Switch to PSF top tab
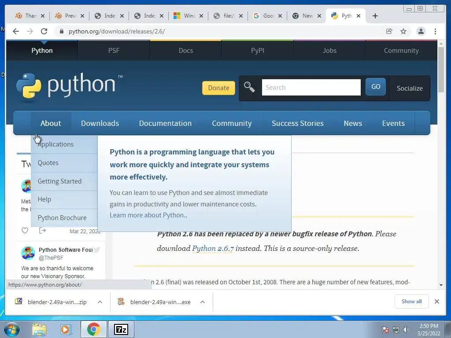The height and width of the screenshot is (338, 451). [x=114, y=50]
